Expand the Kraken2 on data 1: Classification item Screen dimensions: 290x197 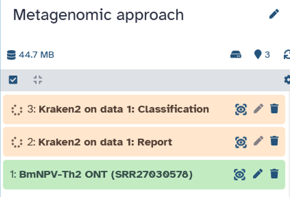[x=118, y=109]
